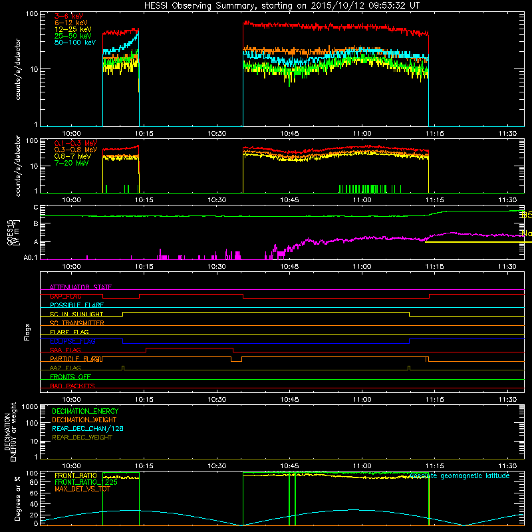
Task: Select the 3-6 keV legend label
Action: point(68,16)
